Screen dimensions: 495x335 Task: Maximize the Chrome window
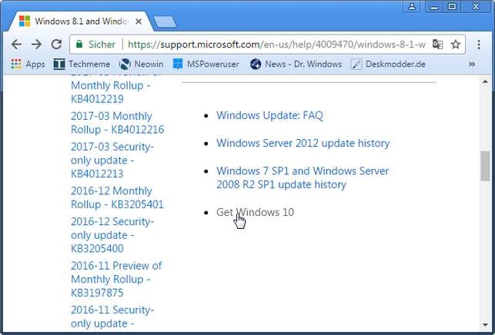452,6
